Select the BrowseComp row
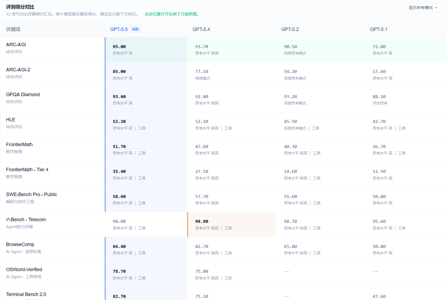 point(20,244)
